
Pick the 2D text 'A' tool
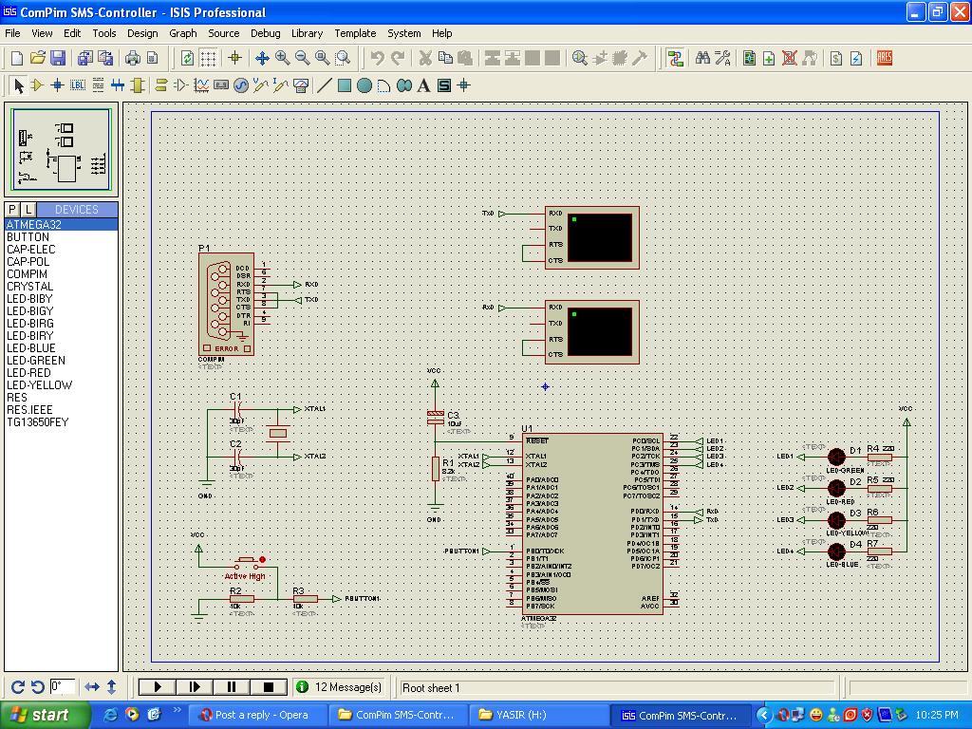tap(423, 85)
